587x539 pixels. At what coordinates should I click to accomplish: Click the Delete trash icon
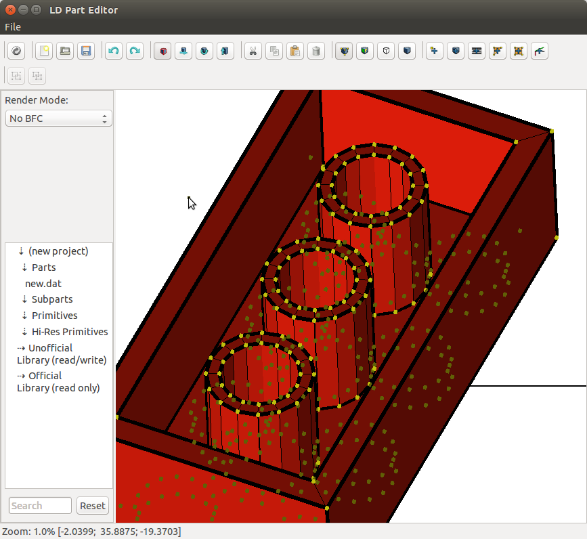pos(316,51)
